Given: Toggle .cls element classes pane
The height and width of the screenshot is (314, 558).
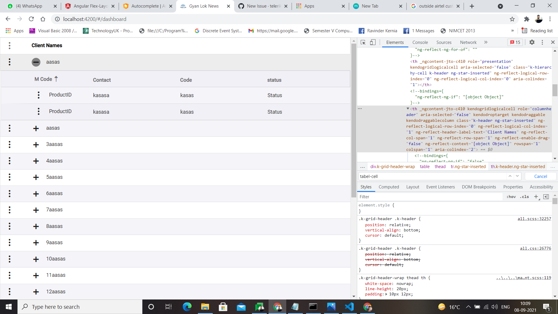Looking at the screenshot, I should coord(524,197).
